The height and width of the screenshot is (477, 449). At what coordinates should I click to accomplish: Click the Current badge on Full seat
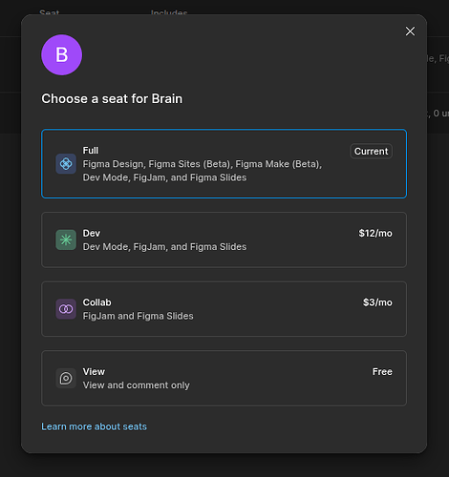click(371, 151)
